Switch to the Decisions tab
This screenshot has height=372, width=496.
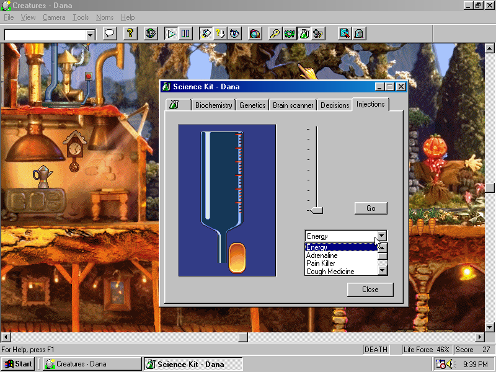point(335,105)
